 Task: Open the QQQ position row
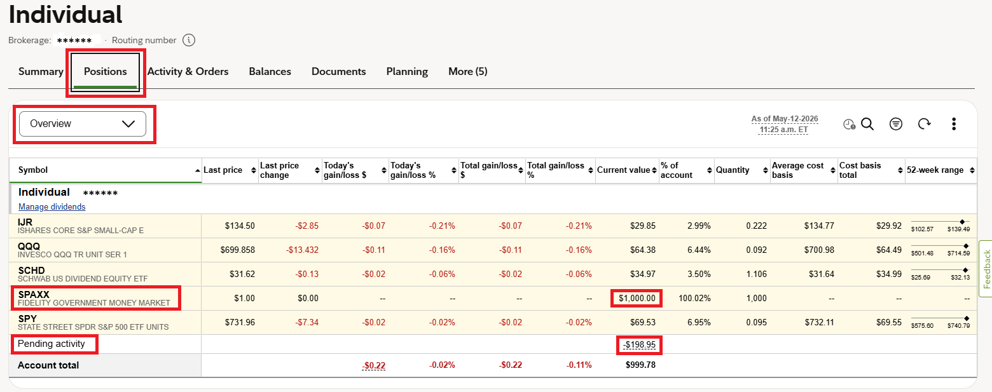click(x=493, y=250)
